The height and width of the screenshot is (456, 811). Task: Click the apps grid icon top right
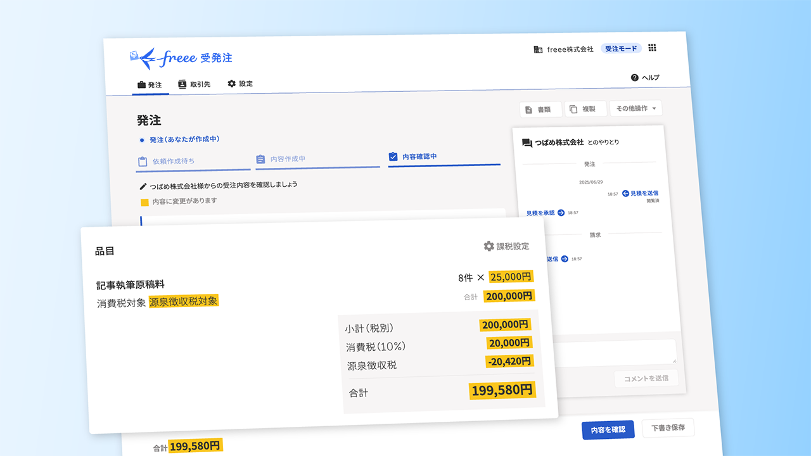pos(651,47)
